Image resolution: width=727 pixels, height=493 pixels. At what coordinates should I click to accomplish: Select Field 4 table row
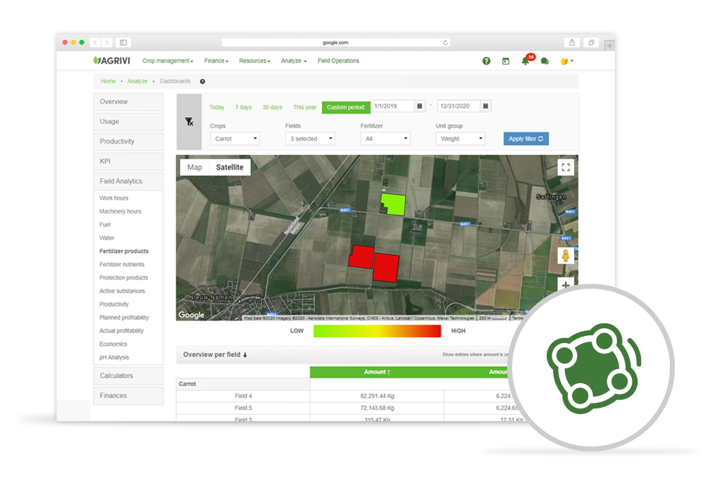coord(352,396)
